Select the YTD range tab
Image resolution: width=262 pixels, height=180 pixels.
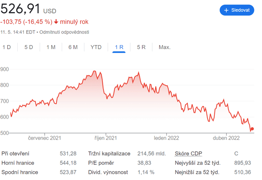click(x=96, y=47)
